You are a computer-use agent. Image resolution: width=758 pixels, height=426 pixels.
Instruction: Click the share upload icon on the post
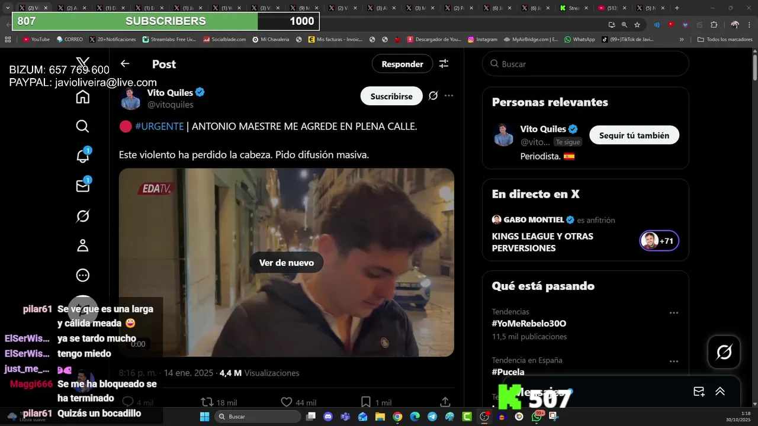pos(445,402)
